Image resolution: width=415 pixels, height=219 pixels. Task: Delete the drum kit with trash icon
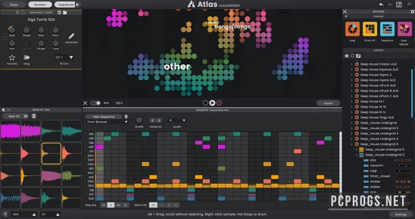(x=34, y=116)
